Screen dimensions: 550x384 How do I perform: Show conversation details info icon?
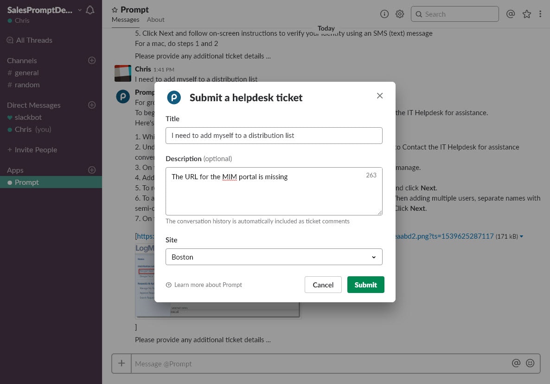(x=384, y=14)
